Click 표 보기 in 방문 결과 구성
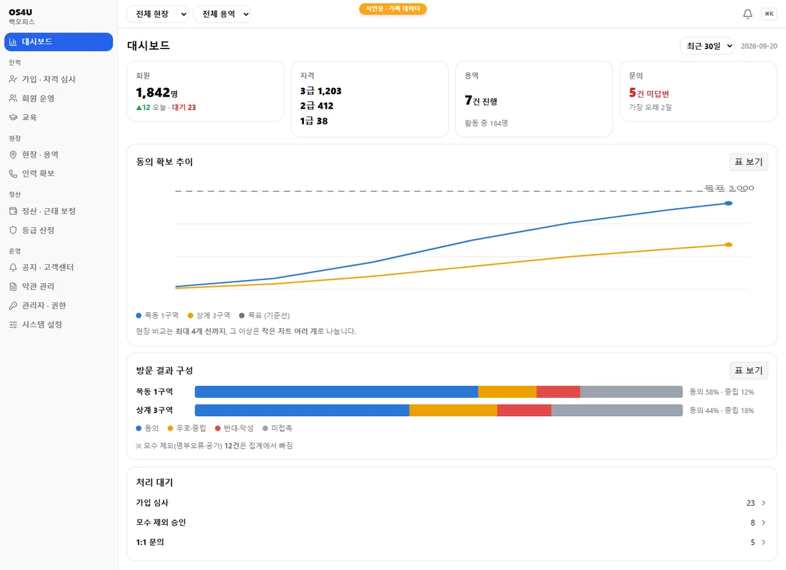Viewport: 786px width, 570px height. point(749,370)
